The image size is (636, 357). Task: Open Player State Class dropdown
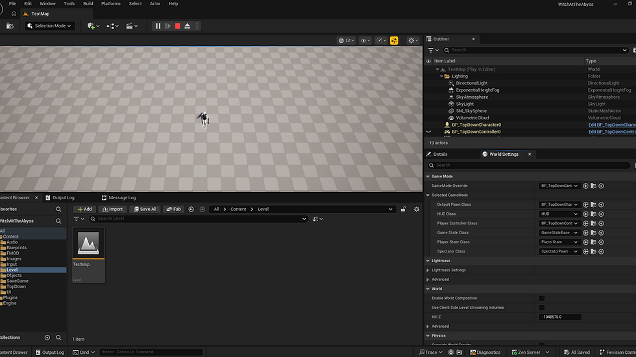point(559,241)
